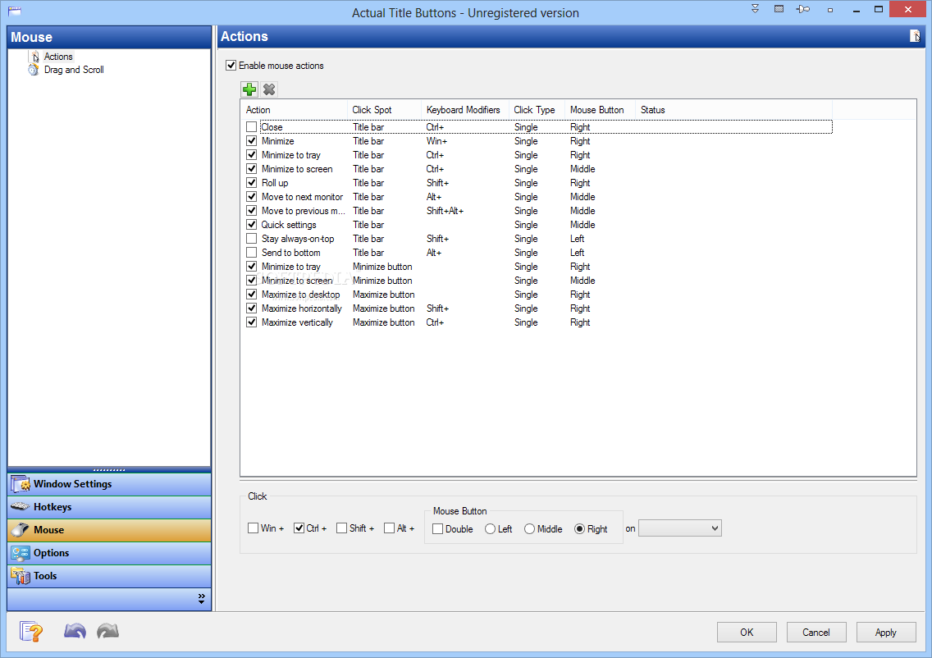
Task: Click the minimize-to-tray title bar button
Action: (779, 9)
